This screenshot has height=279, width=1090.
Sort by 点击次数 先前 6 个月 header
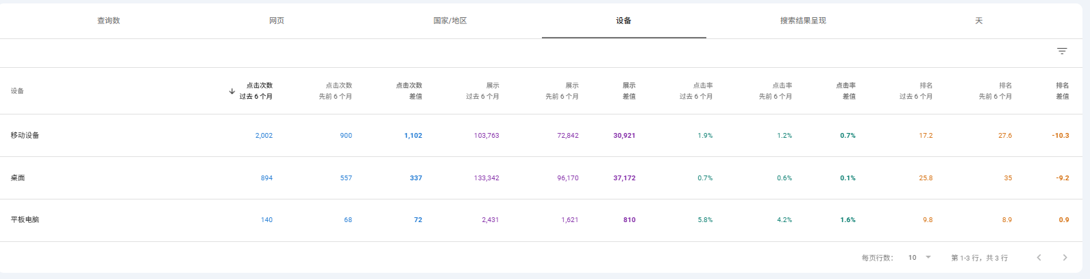coord(336,91)
